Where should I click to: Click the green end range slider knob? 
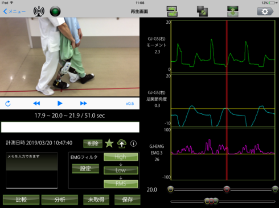tap(275, 189)
